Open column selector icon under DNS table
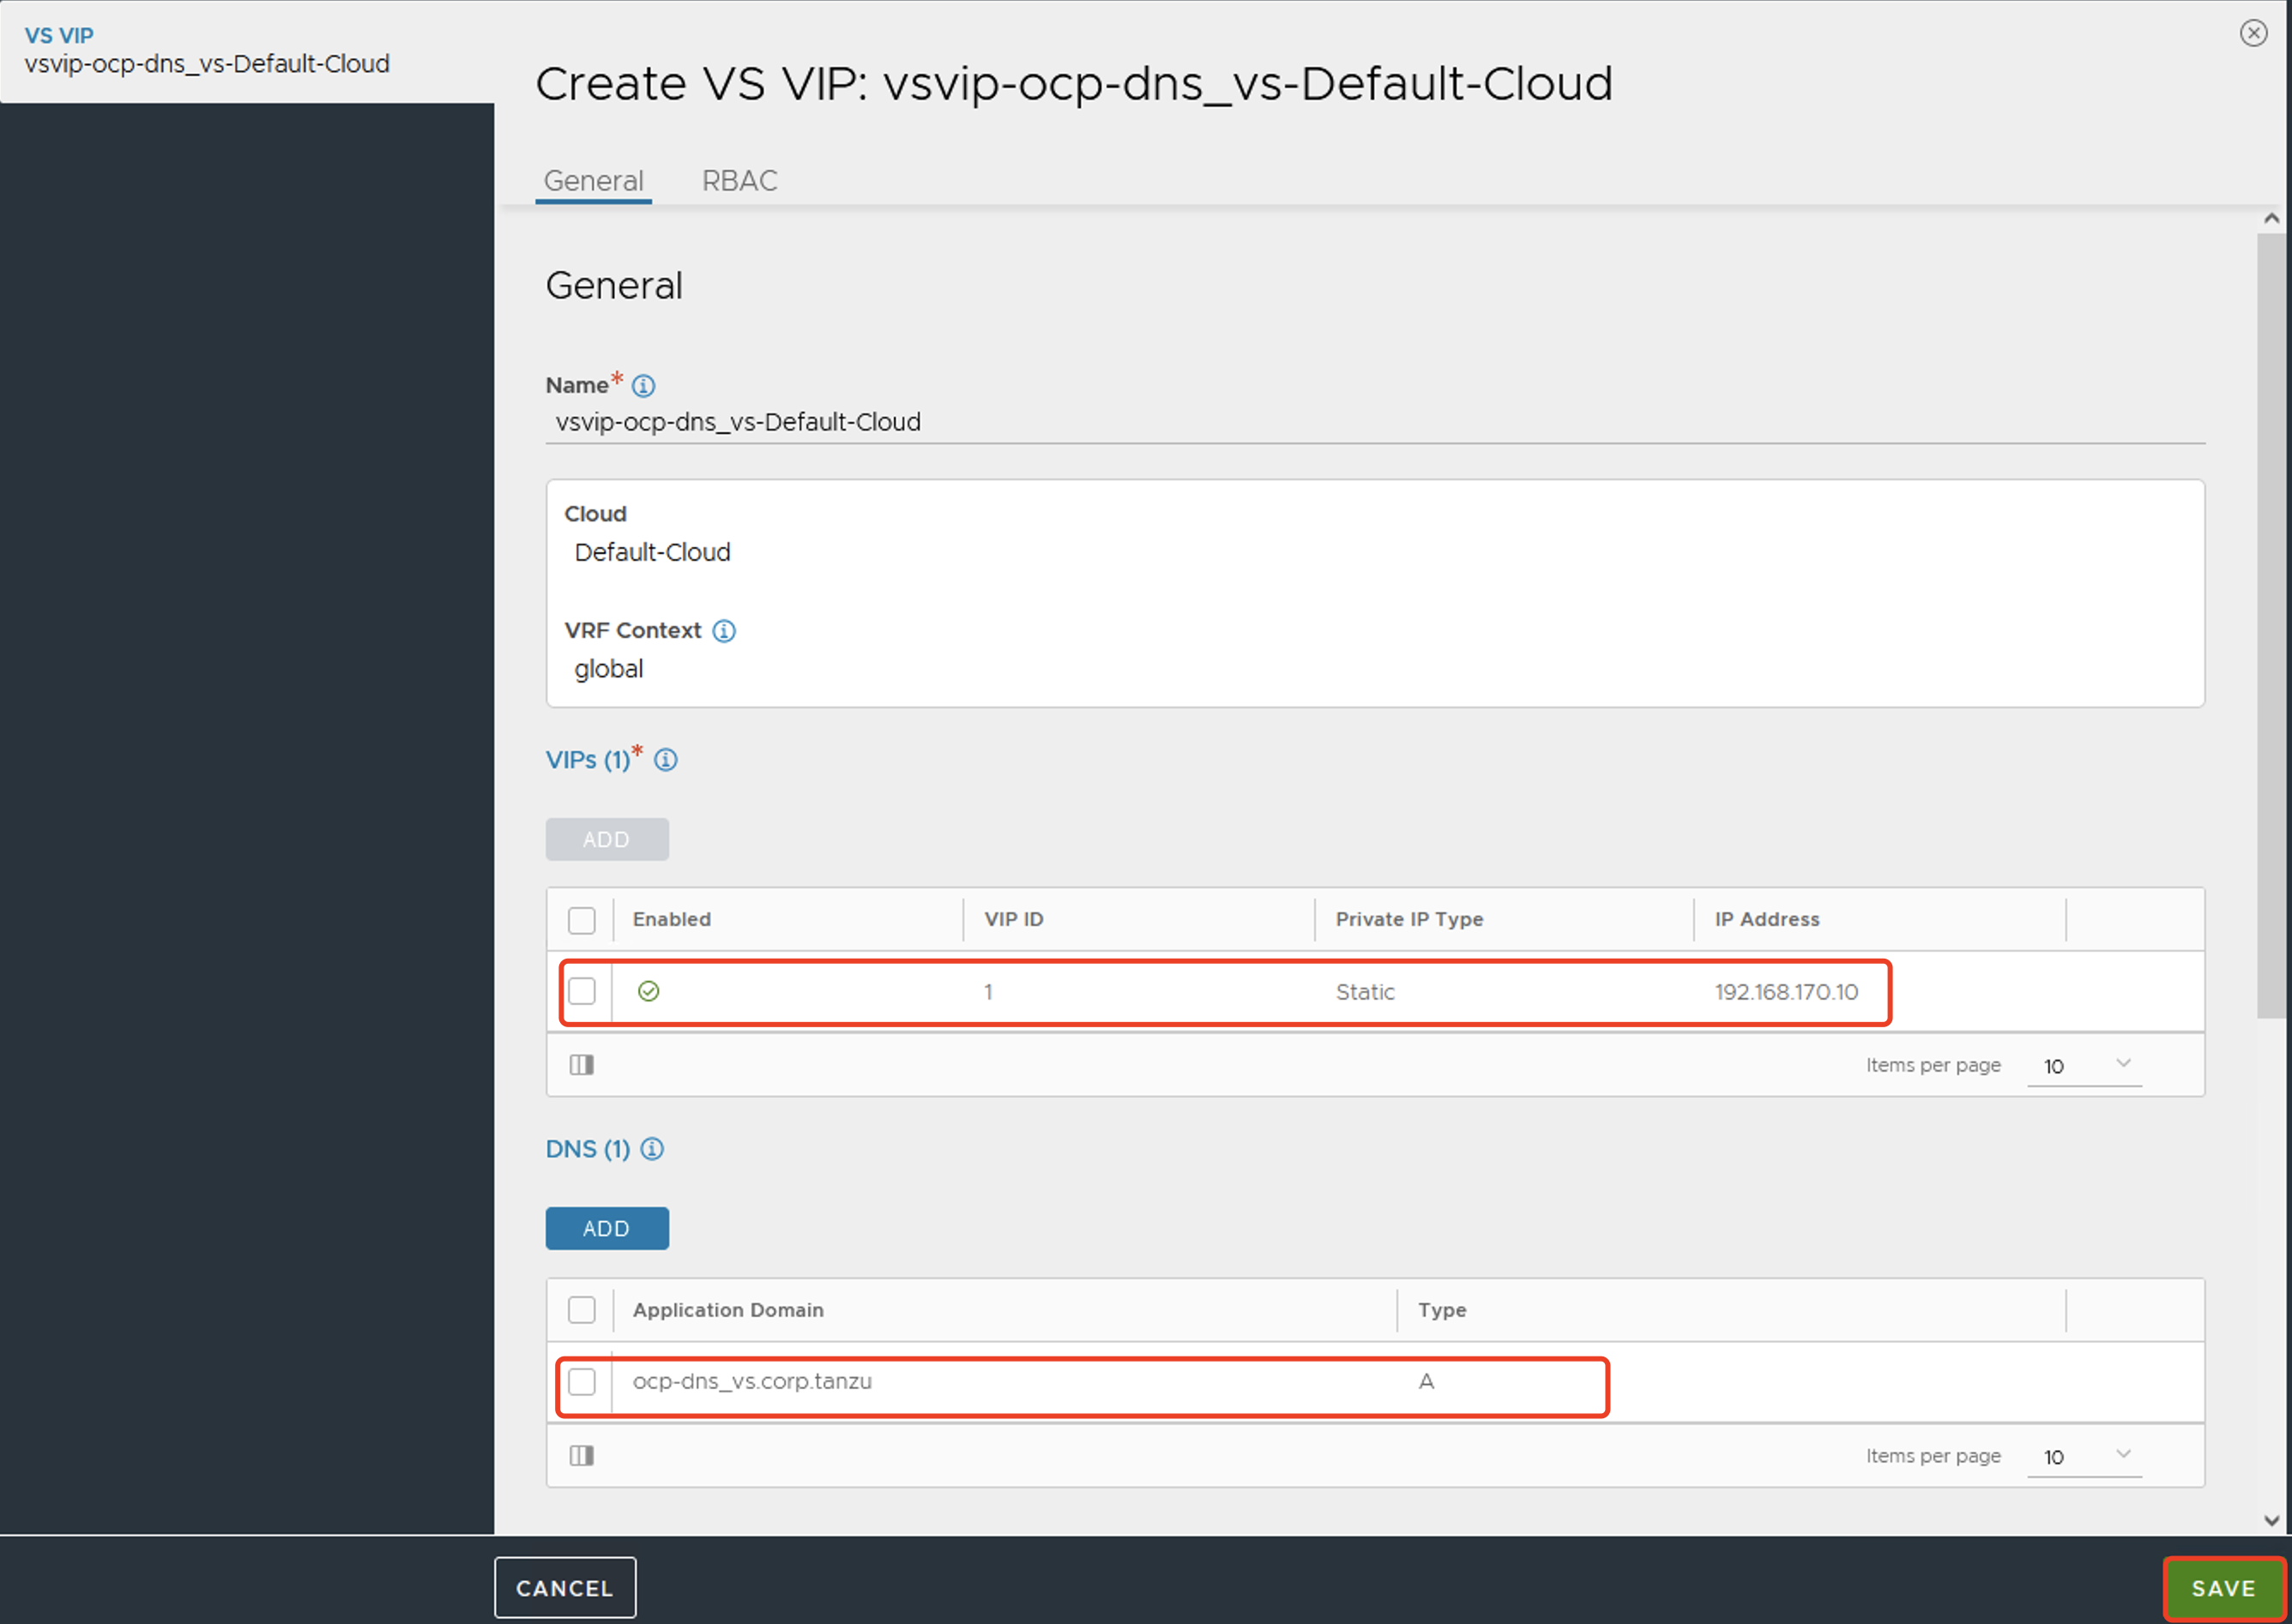 pos(582,1456)
